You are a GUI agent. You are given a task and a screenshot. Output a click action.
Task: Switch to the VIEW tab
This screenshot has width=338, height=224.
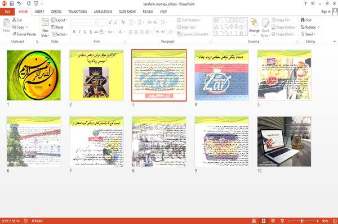[x=163, y=12]
